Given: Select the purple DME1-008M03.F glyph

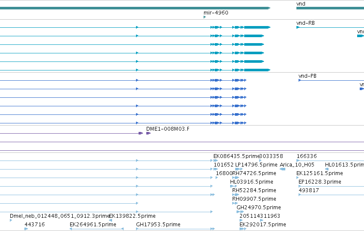Looking at the screenshot, I should tap(148, 133).
